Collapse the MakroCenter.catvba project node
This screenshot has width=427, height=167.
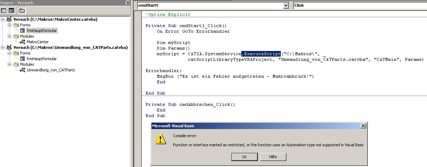(3, 19)
